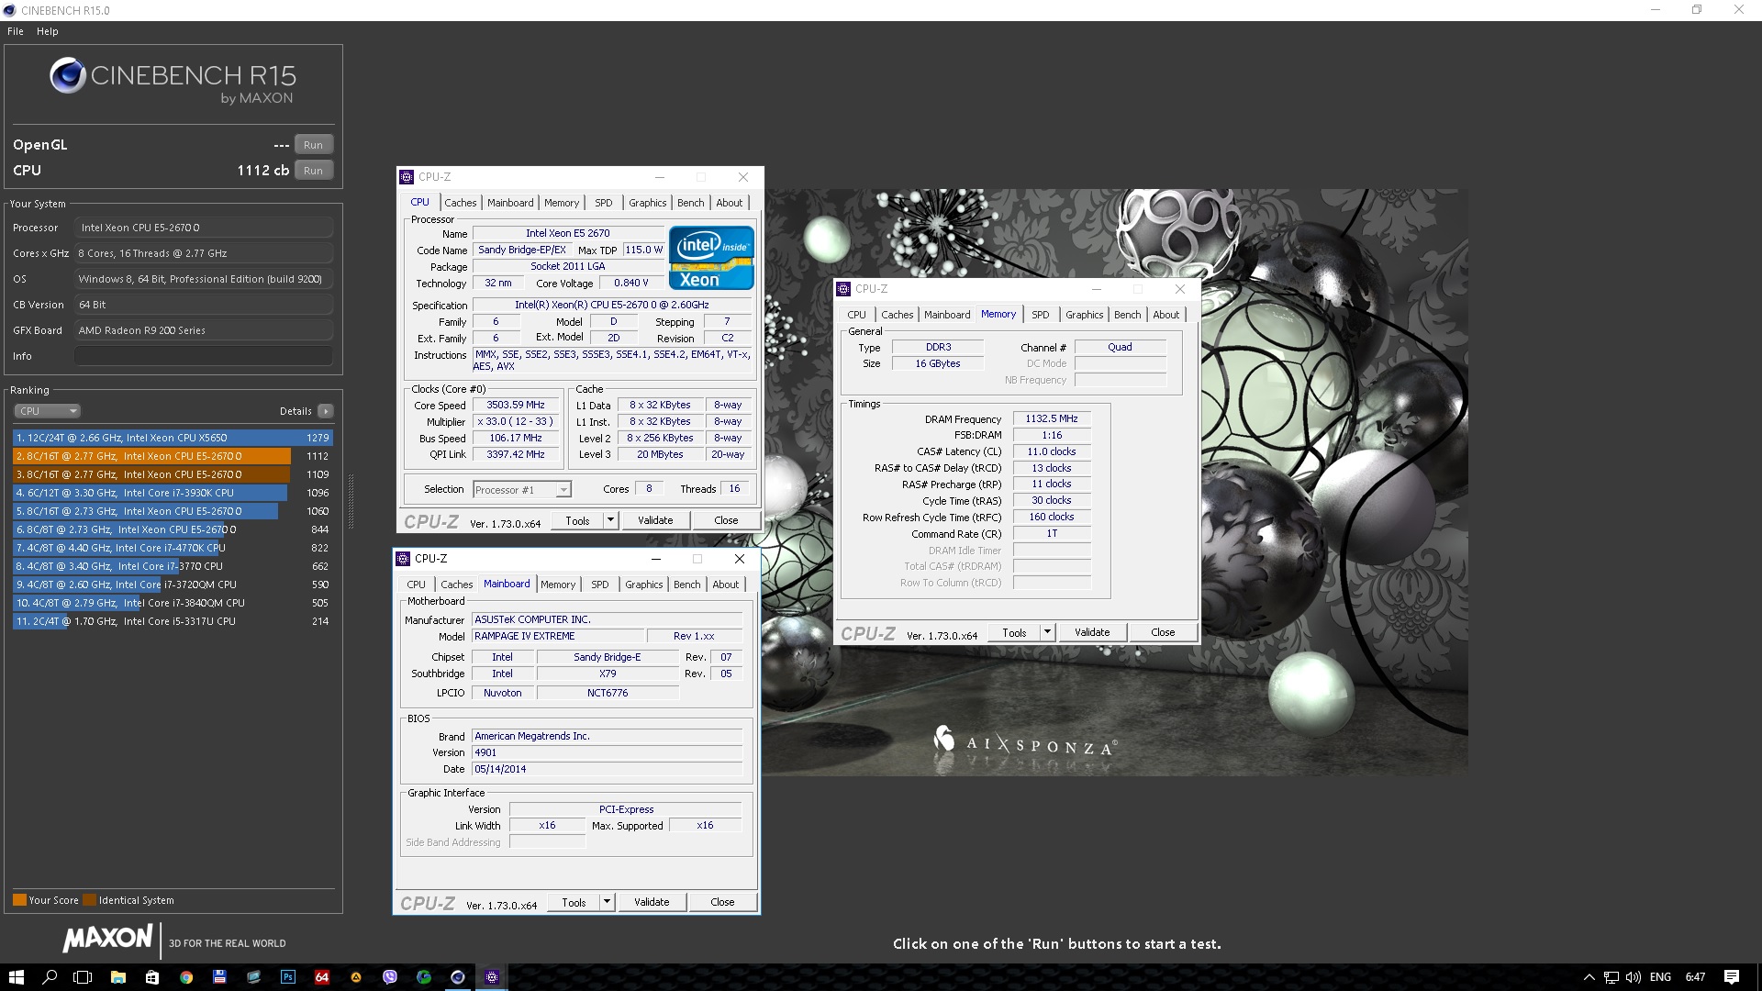Open the Store icon on the taskbar
The width and height of the screenshot is (1762, 991).
click(x=151, y=977)
